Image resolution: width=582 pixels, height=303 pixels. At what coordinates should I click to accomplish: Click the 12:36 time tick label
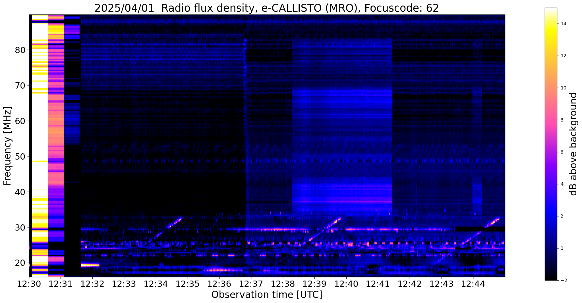coord(219,283)
